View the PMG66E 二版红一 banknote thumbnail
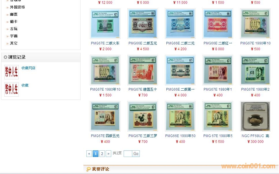The width and height of the screenshot is (279, 174). 218,23
